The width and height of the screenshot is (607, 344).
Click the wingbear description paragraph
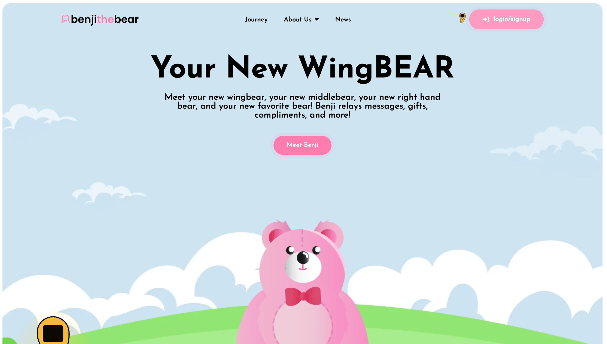click(x=302, y=106)
